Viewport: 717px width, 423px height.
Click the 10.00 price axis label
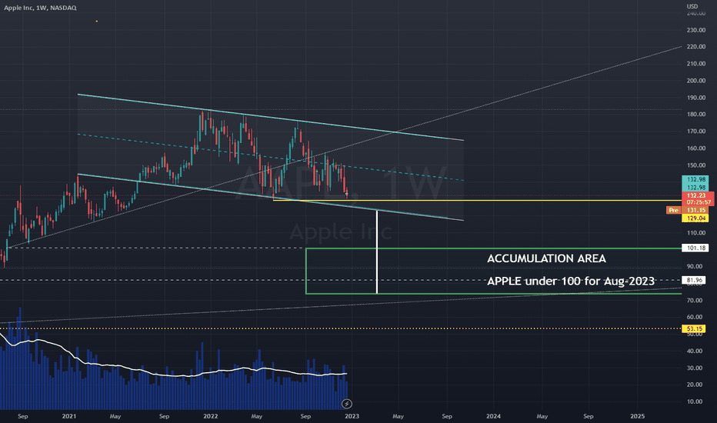696,401
